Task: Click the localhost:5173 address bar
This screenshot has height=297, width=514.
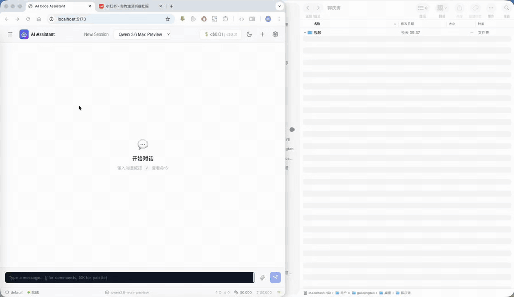Action: click(110, 19)
